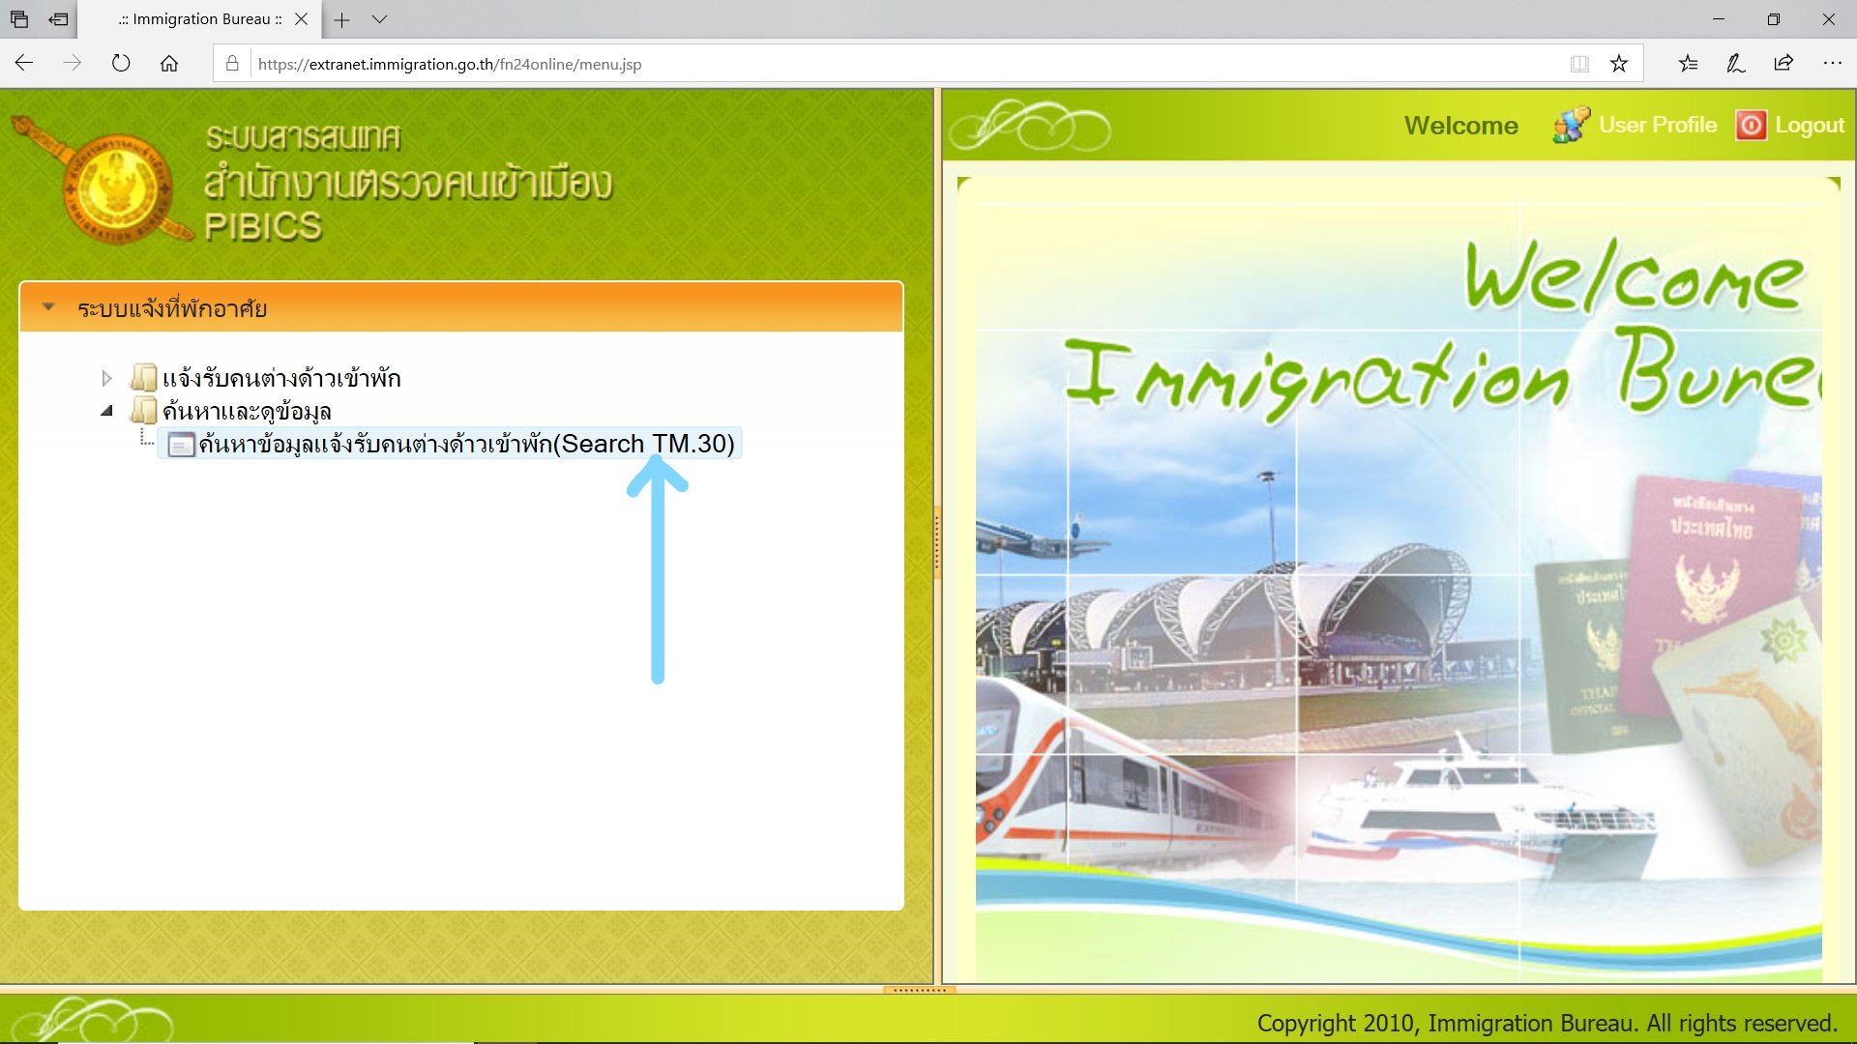Open the favorites hub icon
This screenshot has height=1044, width=1857.
point(1688,64)
